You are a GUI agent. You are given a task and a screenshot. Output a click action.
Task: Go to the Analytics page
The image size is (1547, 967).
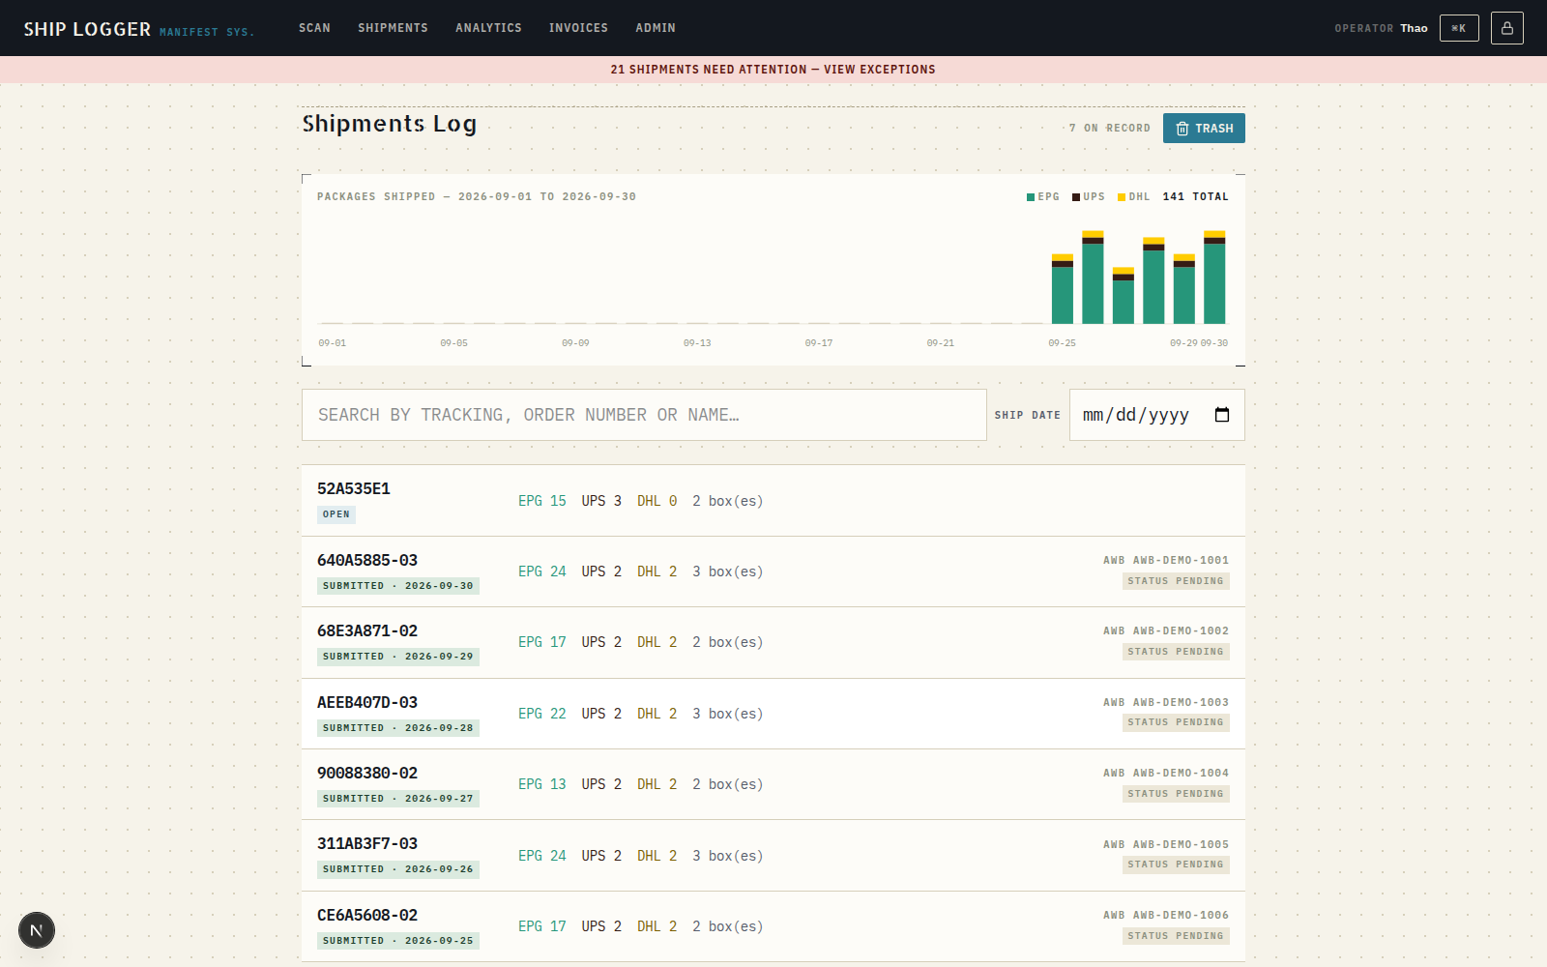tap(488, 28)
